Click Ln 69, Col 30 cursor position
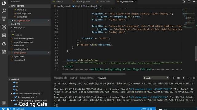197x110 pixels. pos(146,109)
